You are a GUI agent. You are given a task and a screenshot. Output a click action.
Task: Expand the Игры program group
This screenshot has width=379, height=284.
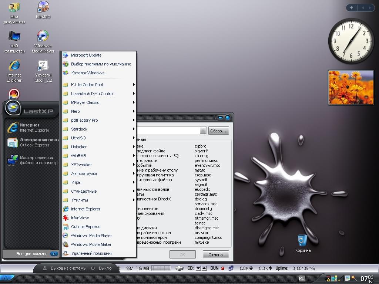[x=99, y=182]
